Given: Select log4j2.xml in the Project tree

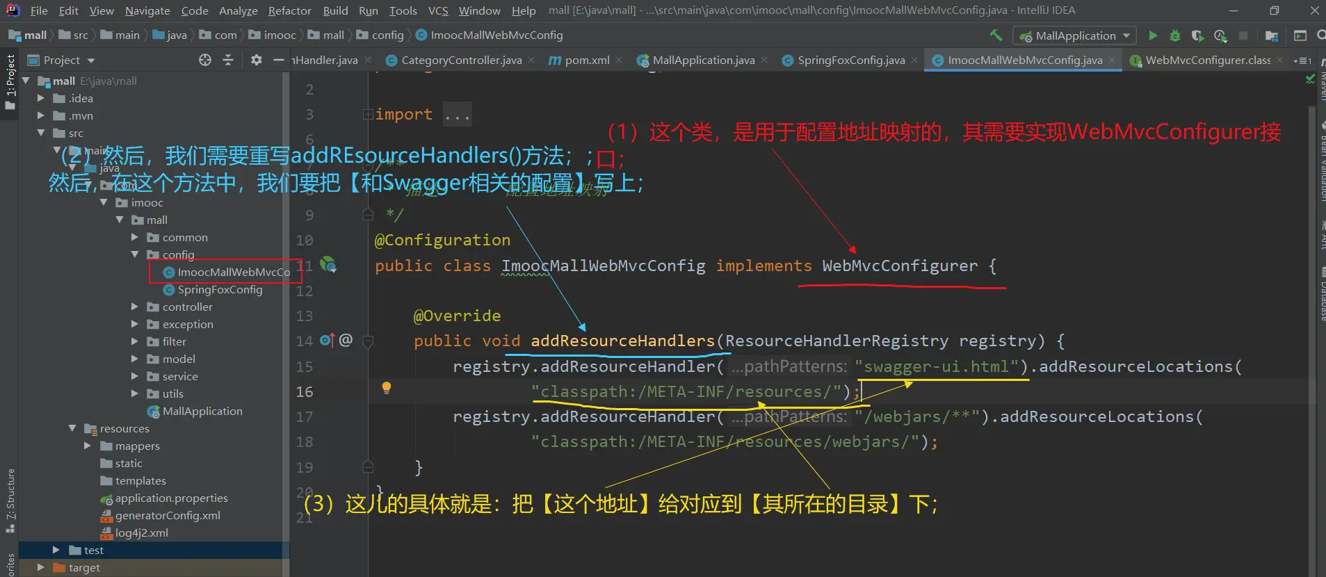Looking at the screenshot, I should [x=141, y=533].
